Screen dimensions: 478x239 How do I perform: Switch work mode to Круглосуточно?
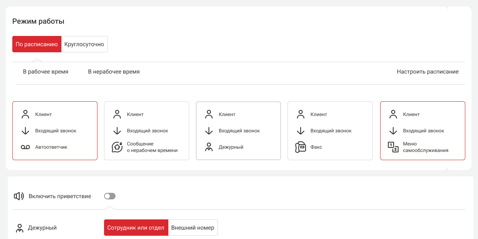click(84, 44)
